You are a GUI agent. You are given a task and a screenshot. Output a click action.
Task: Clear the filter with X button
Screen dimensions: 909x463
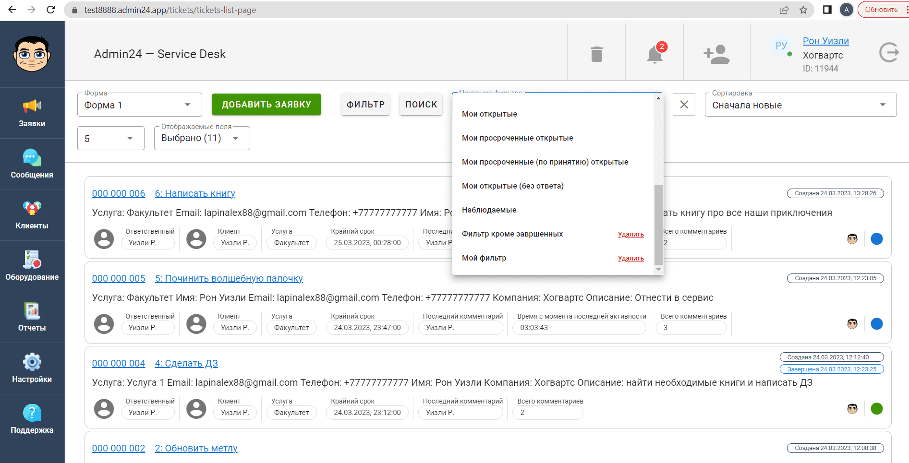tap(684, 105)
